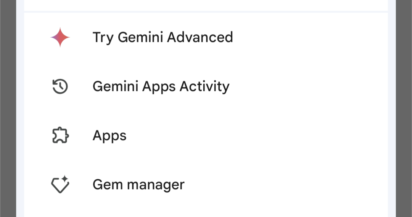Screen dimensions: 412x217
Task: Click the red Gemini sparkle icon
Action: [60, 37]
